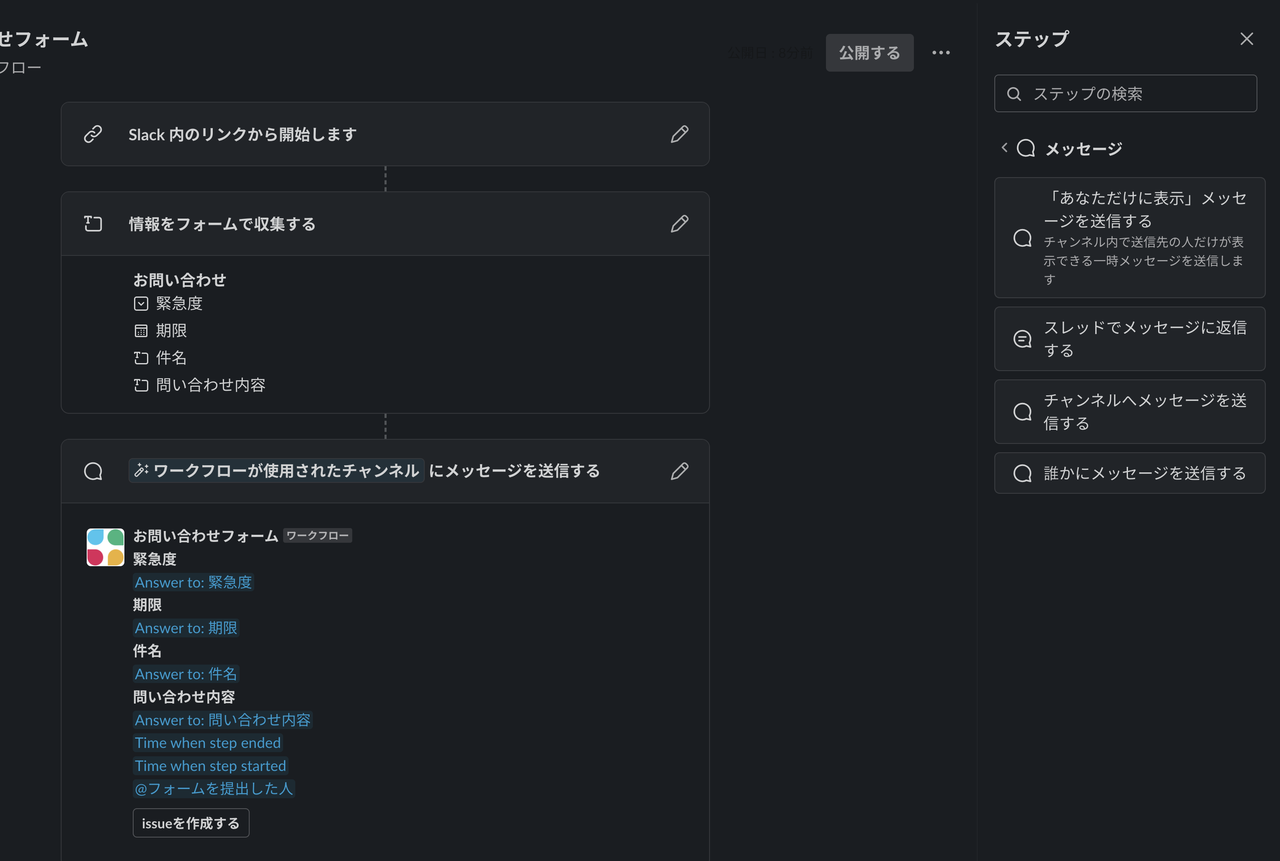Click the text input icon beside 件名
This screenshot has height=861, width=1280.
[x=141, y=358]
